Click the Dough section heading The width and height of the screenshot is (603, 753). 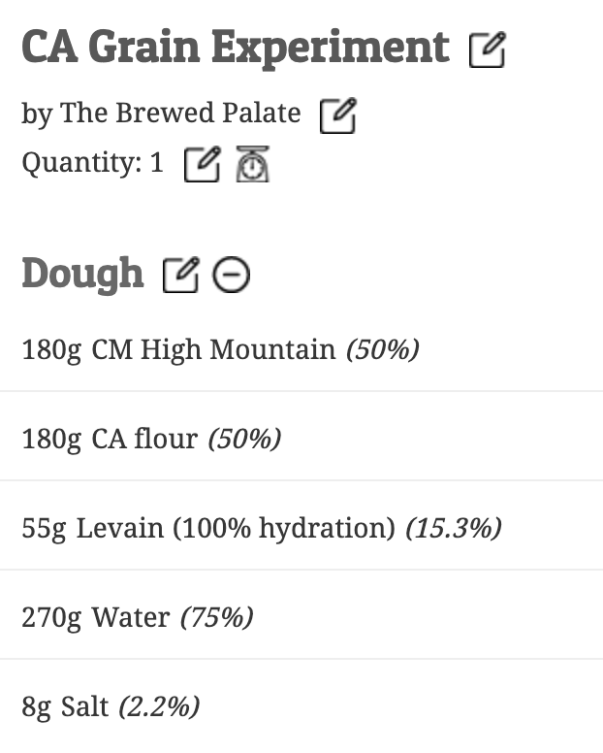coord(82,276)
